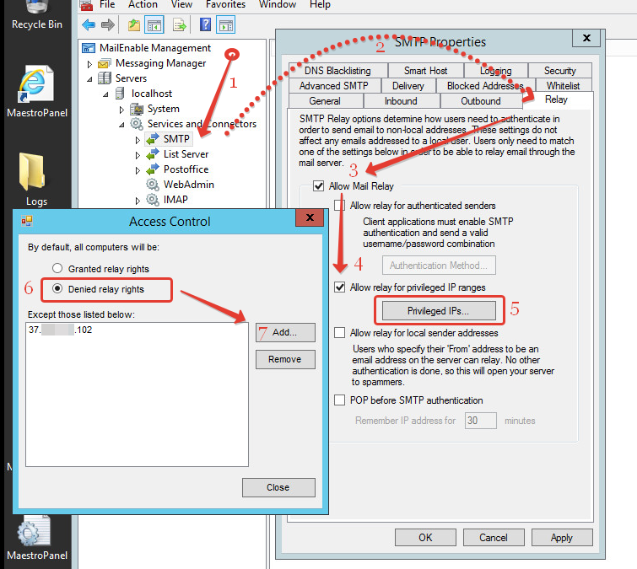Expand the System tree node
Screen dimensions: 637x569
[121, 110]
